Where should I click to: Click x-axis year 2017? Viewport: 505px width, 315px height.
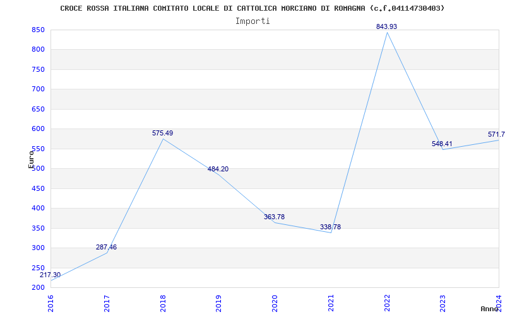click(107, 303)
